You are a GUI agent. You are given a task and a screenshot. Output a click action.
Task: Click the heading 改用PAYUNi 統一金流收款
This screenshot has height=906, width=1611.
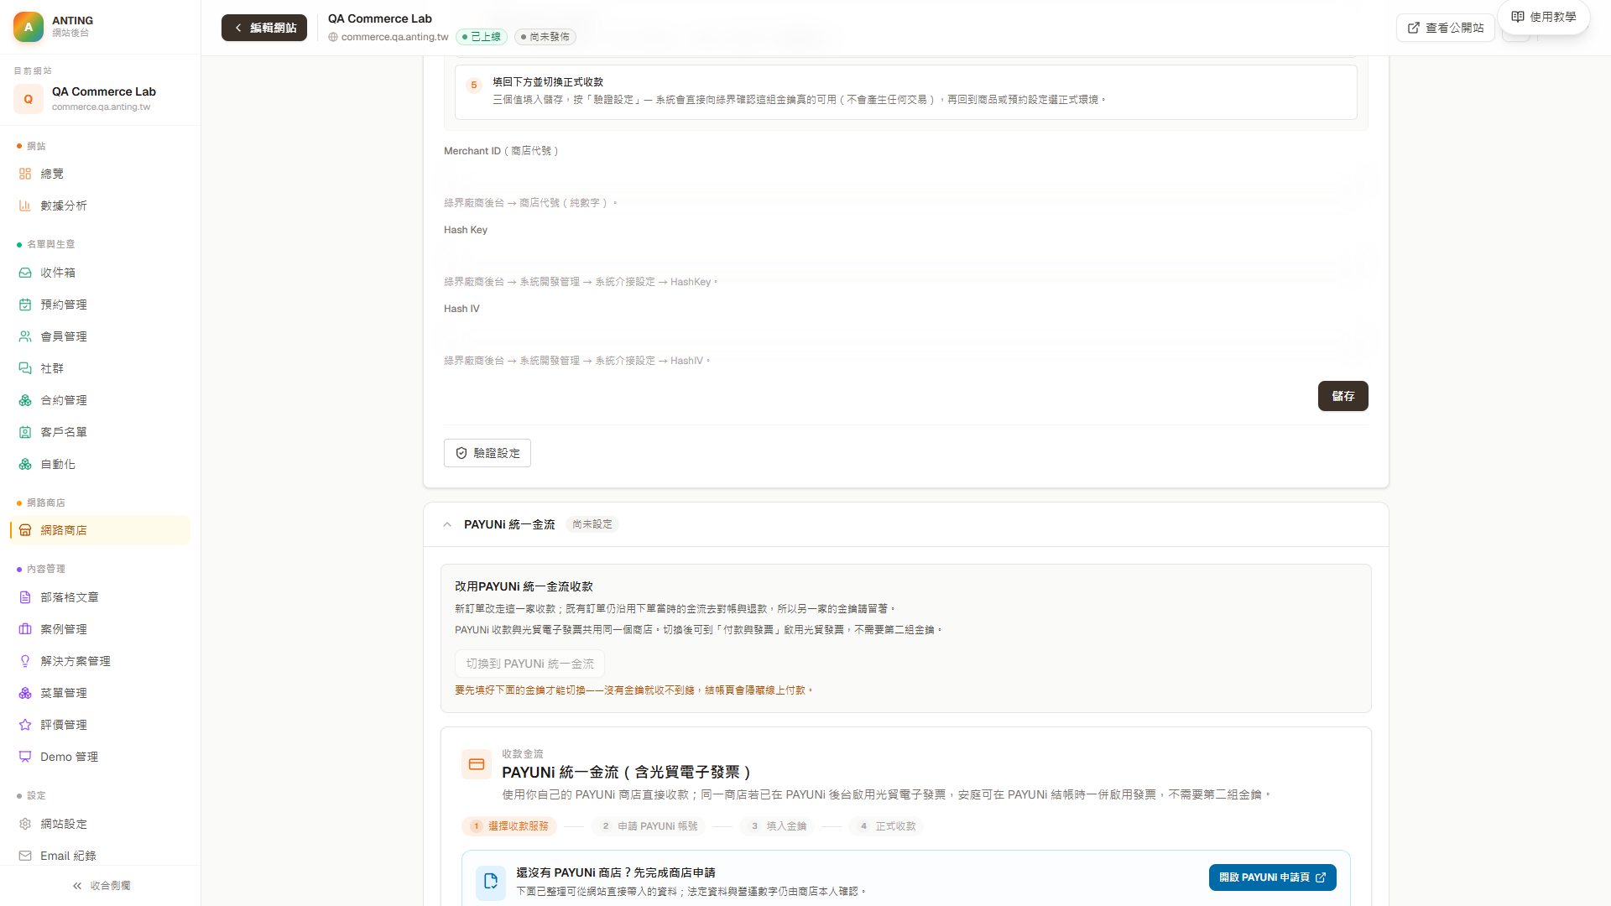[x=524, y=586]
